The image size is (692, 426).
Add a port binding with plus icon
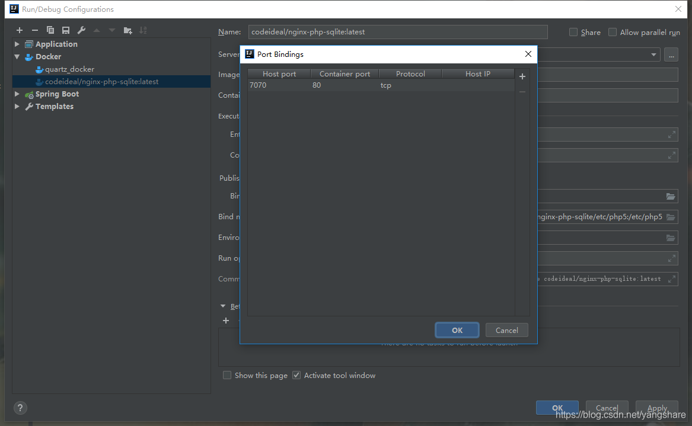(x=522, y=76)
